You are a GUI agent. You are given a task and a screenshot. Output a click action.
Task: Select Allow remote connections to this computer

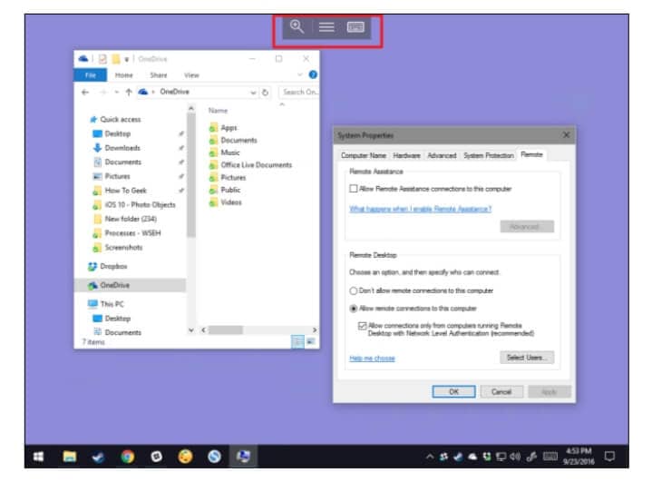354,309
